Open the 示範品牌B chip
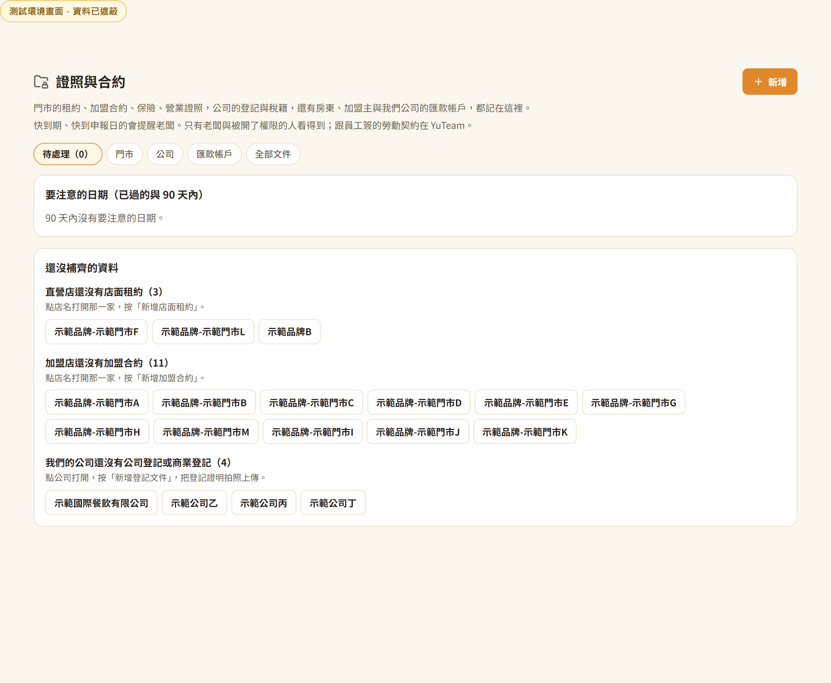 (290, 332)
